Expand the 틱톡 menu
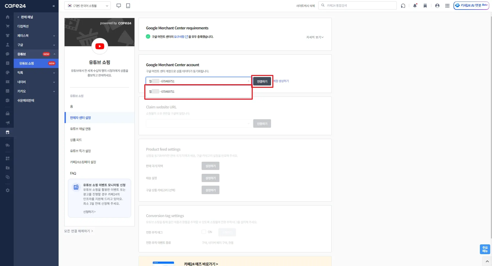This screenshot has height=266, width=492. pos(36,73)
